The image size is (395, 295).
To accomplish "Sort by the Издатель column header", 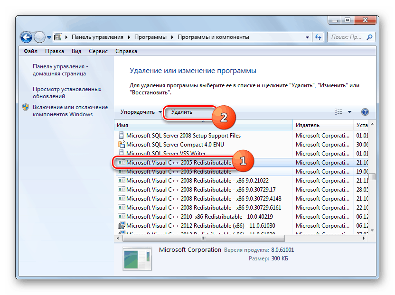I will (x=323, y=125).
